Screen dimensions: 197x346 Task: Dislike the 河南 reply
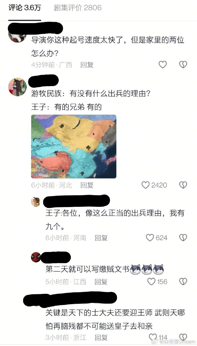[183, 238]
